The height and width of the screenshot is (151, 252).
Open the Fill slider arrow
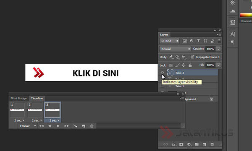coord(218,65)
